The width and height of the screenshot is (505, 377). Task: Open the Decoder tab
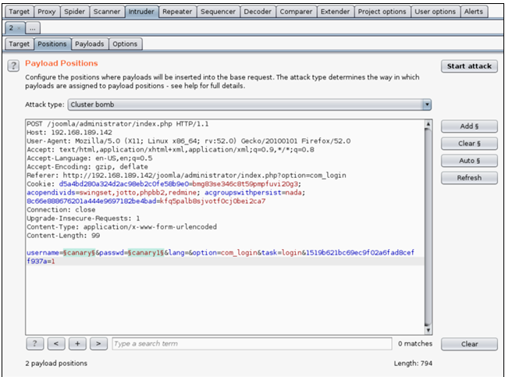(258, 12)
